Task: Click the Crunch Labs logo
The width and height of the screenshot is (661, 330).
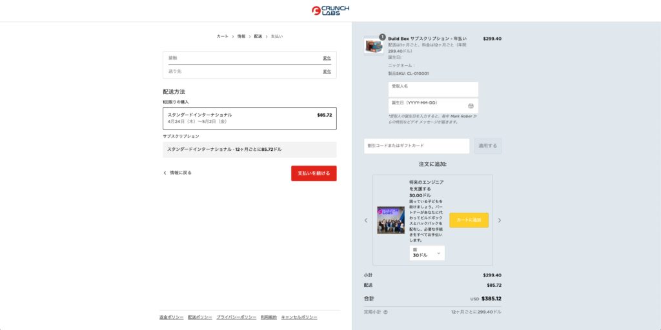Action: [330, 10]
